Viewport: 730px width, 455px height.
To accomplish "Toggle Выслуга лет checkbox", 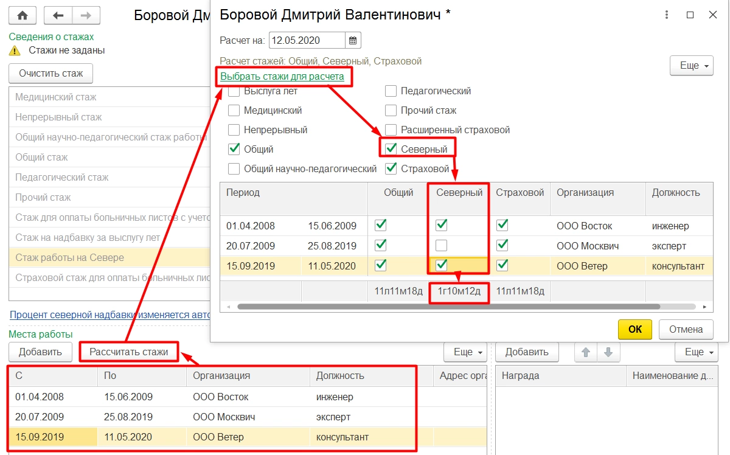I will (x=234, y=91).
